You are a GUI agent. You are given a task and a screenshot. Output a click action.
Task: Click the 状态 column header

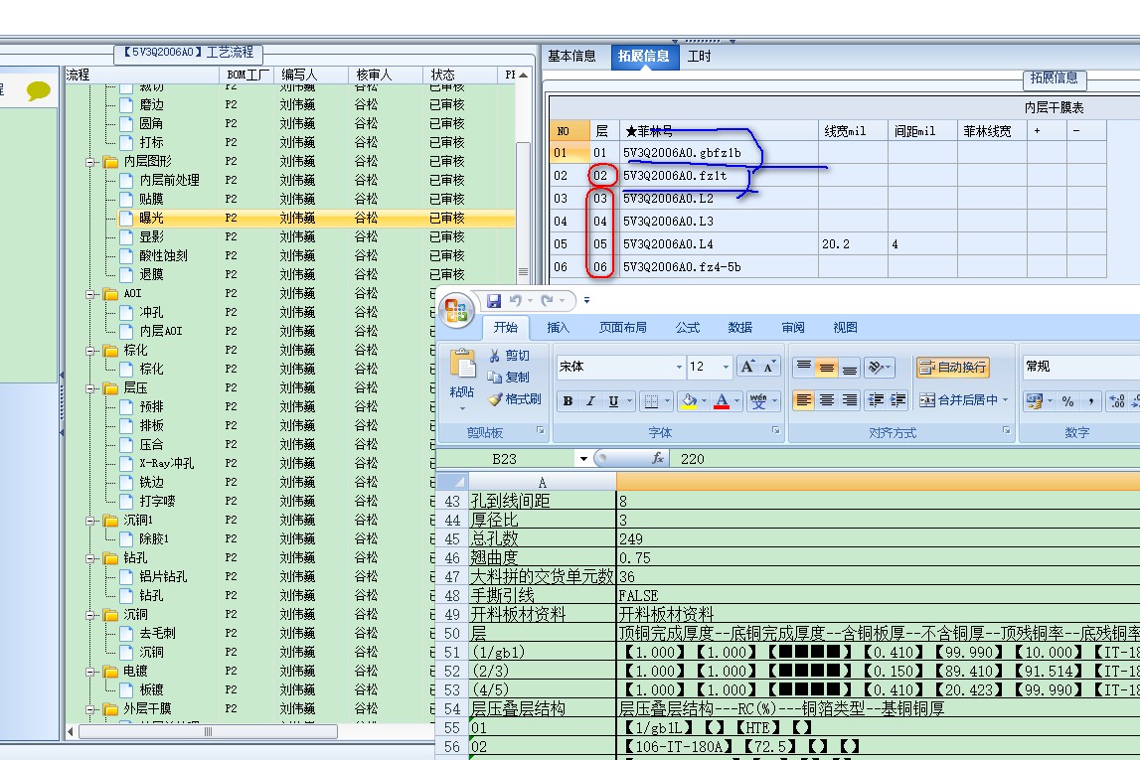[459, 75]
